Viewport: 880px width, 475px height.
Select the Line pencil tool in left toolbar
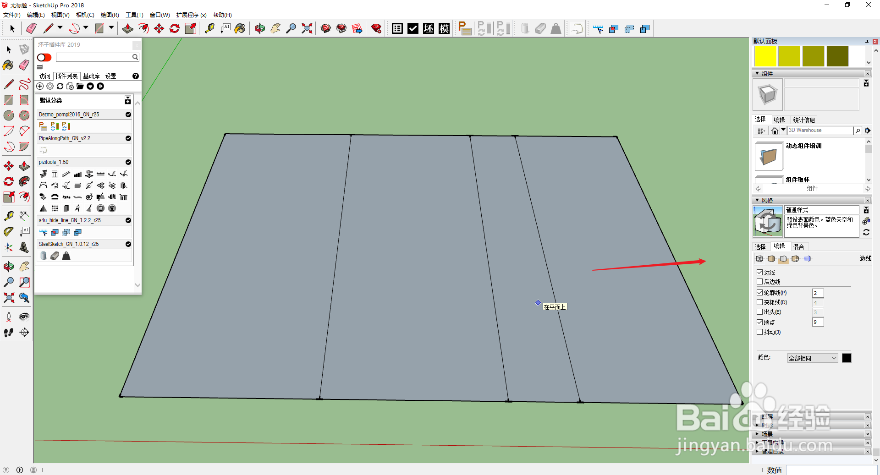tap(9, 84)
